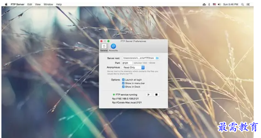Open the FTP Server application menu

18,4
